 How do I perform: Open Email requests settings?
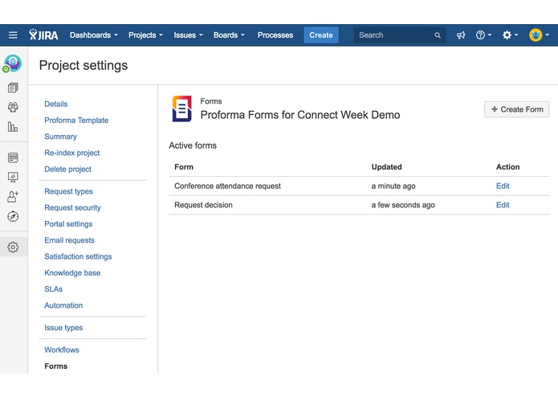69,240
